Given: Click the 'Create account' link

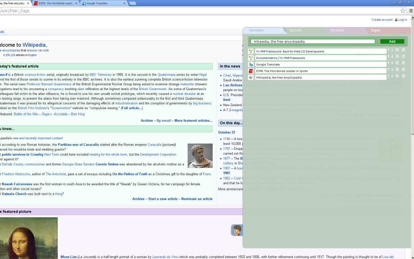Looking at the screenshot, I should (x=382, y=20).
